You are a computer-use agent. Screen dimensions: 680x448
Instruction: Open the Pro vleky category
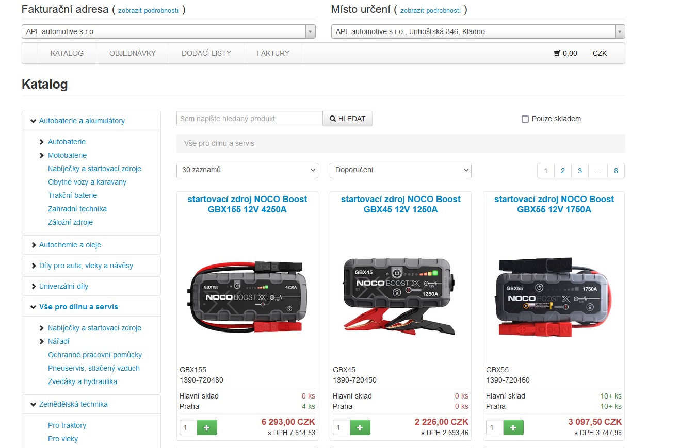(x=63, y=439)
